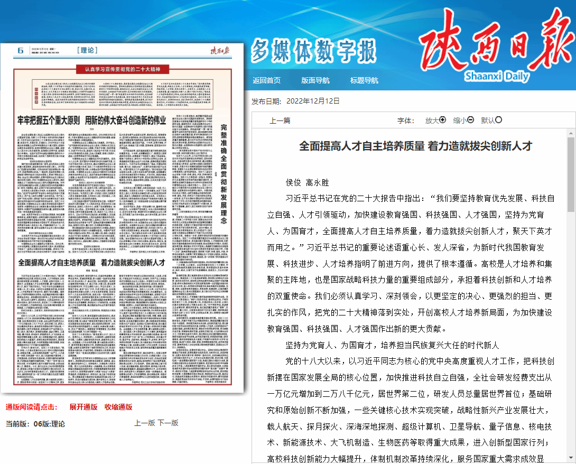Viewport: 576px width, 464px height.
Task: Collapse the full spread with 收缩通版
Action: pyautogui.click(x=118, y=407)
